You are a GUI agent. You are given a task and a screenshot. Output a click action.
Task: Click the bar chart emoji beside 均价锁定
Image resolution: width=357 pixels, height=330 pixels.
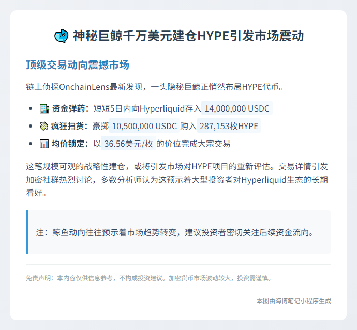coord(44,144)
